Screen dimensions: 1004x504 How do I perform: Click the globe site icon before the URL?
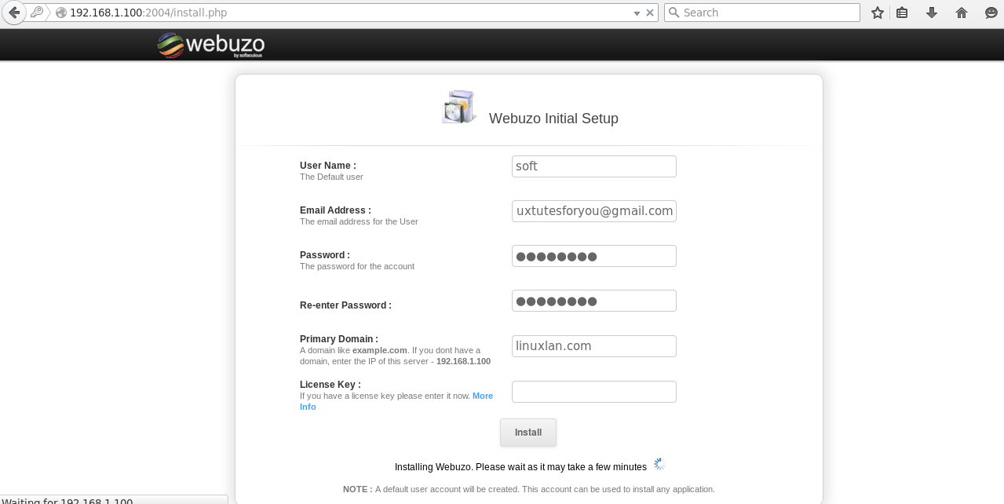pyautogui.click(x=61, y=13)
